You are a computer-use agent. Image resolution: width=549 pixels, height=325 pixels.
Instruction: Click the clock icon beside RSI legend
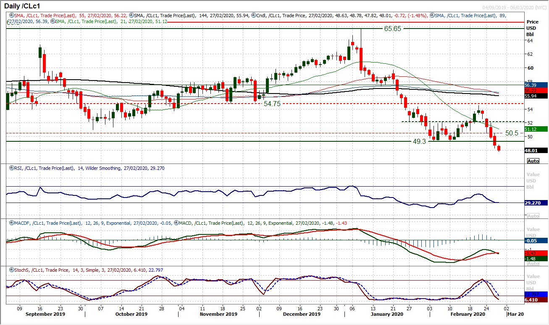click(11, 168)
